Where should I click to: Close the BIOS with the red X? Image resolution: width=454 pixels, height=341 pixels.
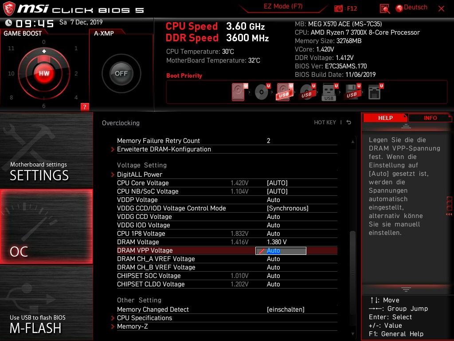coord(441,9)
